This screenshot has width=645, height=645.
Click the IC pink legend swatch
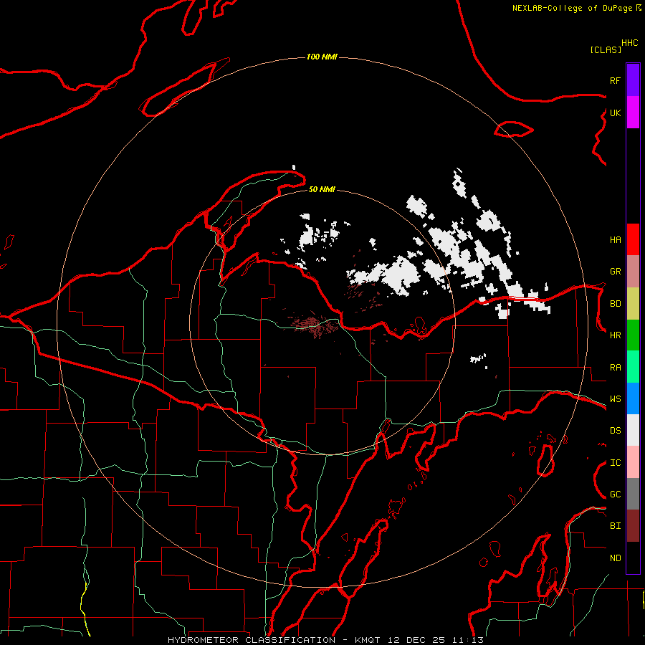point(633,462)
